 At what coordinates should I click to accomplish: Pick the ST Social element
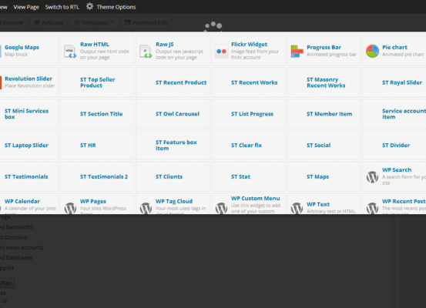pyautogui.click(x=324, y=145)
